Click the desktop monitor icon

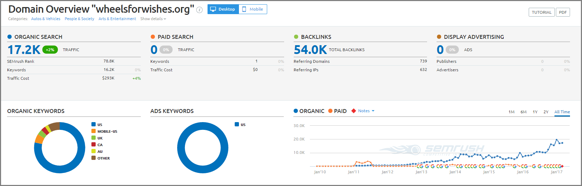[x=213, y=9]
